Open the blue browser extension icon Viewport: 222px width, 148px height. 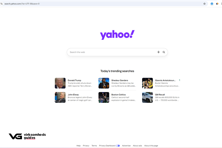point(212,4)
